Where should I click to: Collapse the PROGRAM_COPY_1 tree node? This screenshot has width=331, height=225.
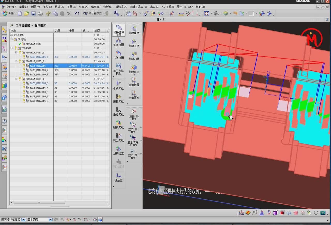point(16,79)
